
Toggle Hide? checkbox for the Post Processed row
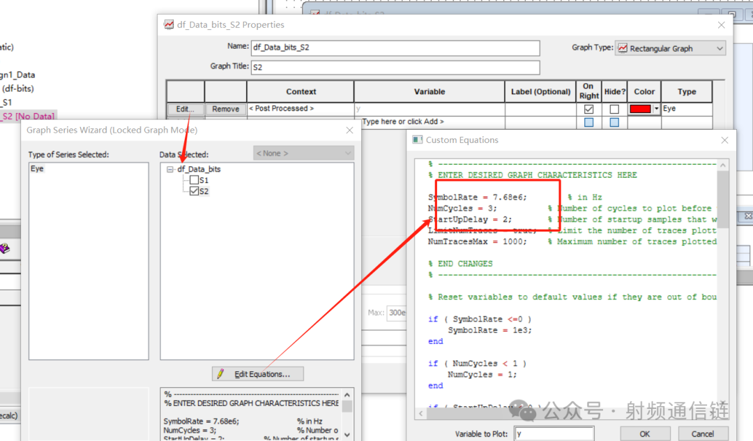coord(614,109)
